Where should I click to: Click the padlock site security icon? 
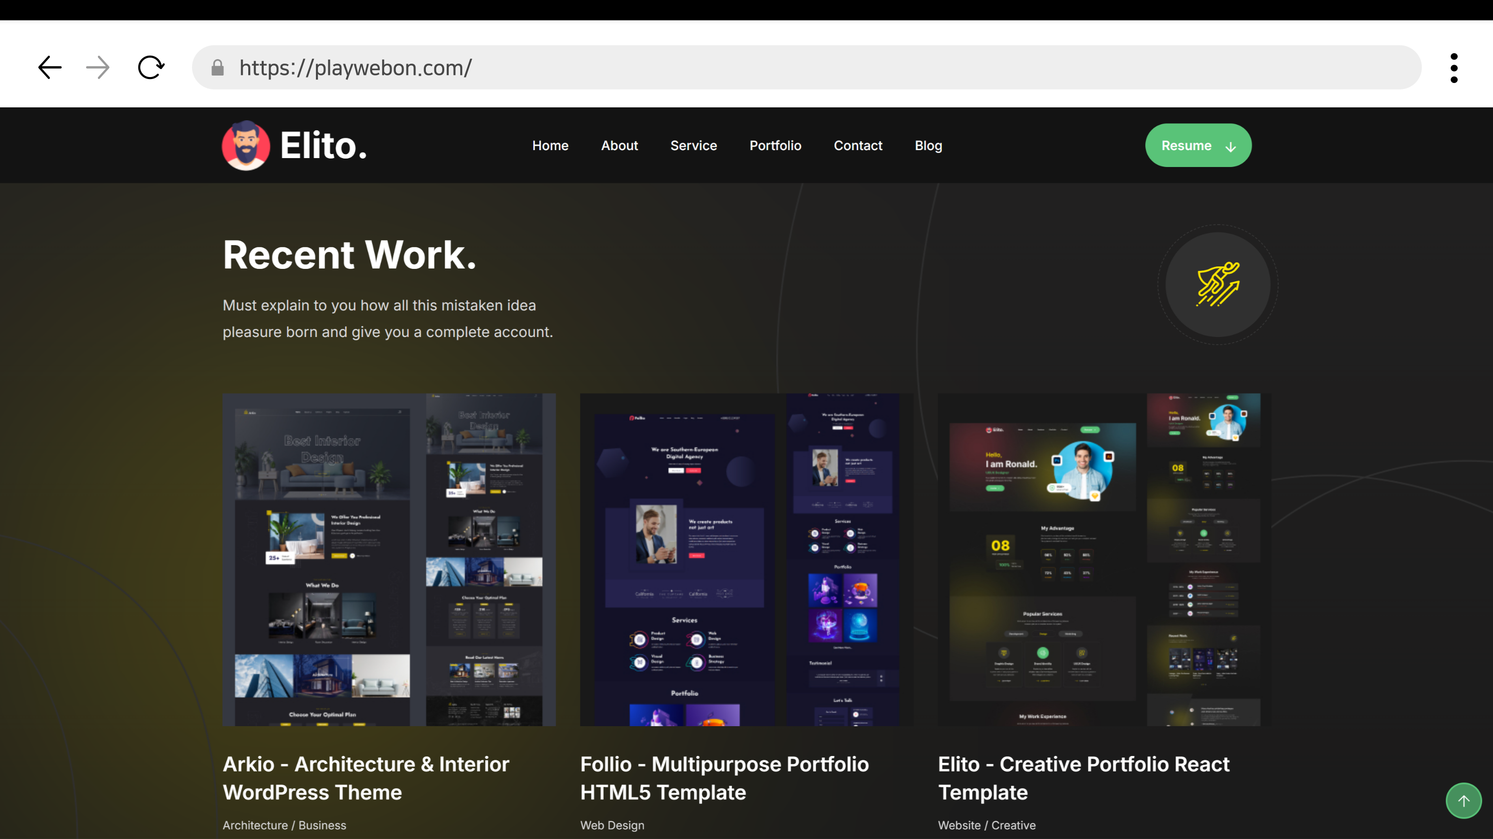[x=217, y=68]
